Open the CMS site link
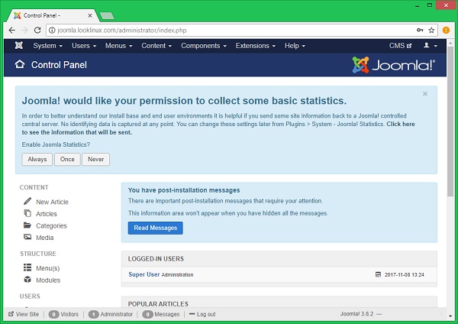The image size is (458, 324). [x=400, y=46]
